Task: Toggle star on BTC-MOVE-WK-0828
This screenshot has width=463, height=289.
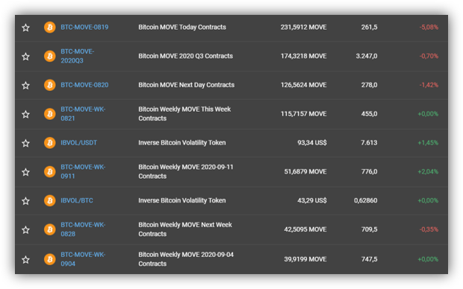Action: pyautogui.click(x=25, y=229)
